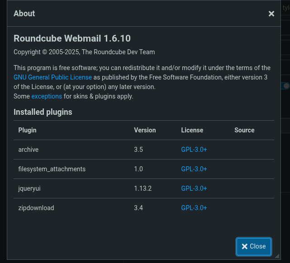Select the jqueryui plugin name

click(29, 188)
